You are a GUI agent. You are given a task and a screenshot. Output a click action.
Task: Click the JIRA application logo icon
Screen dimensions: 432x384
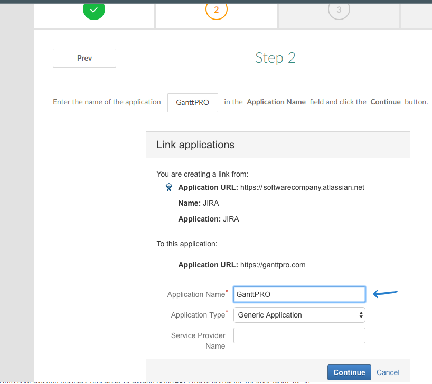(x=169, y=187)
